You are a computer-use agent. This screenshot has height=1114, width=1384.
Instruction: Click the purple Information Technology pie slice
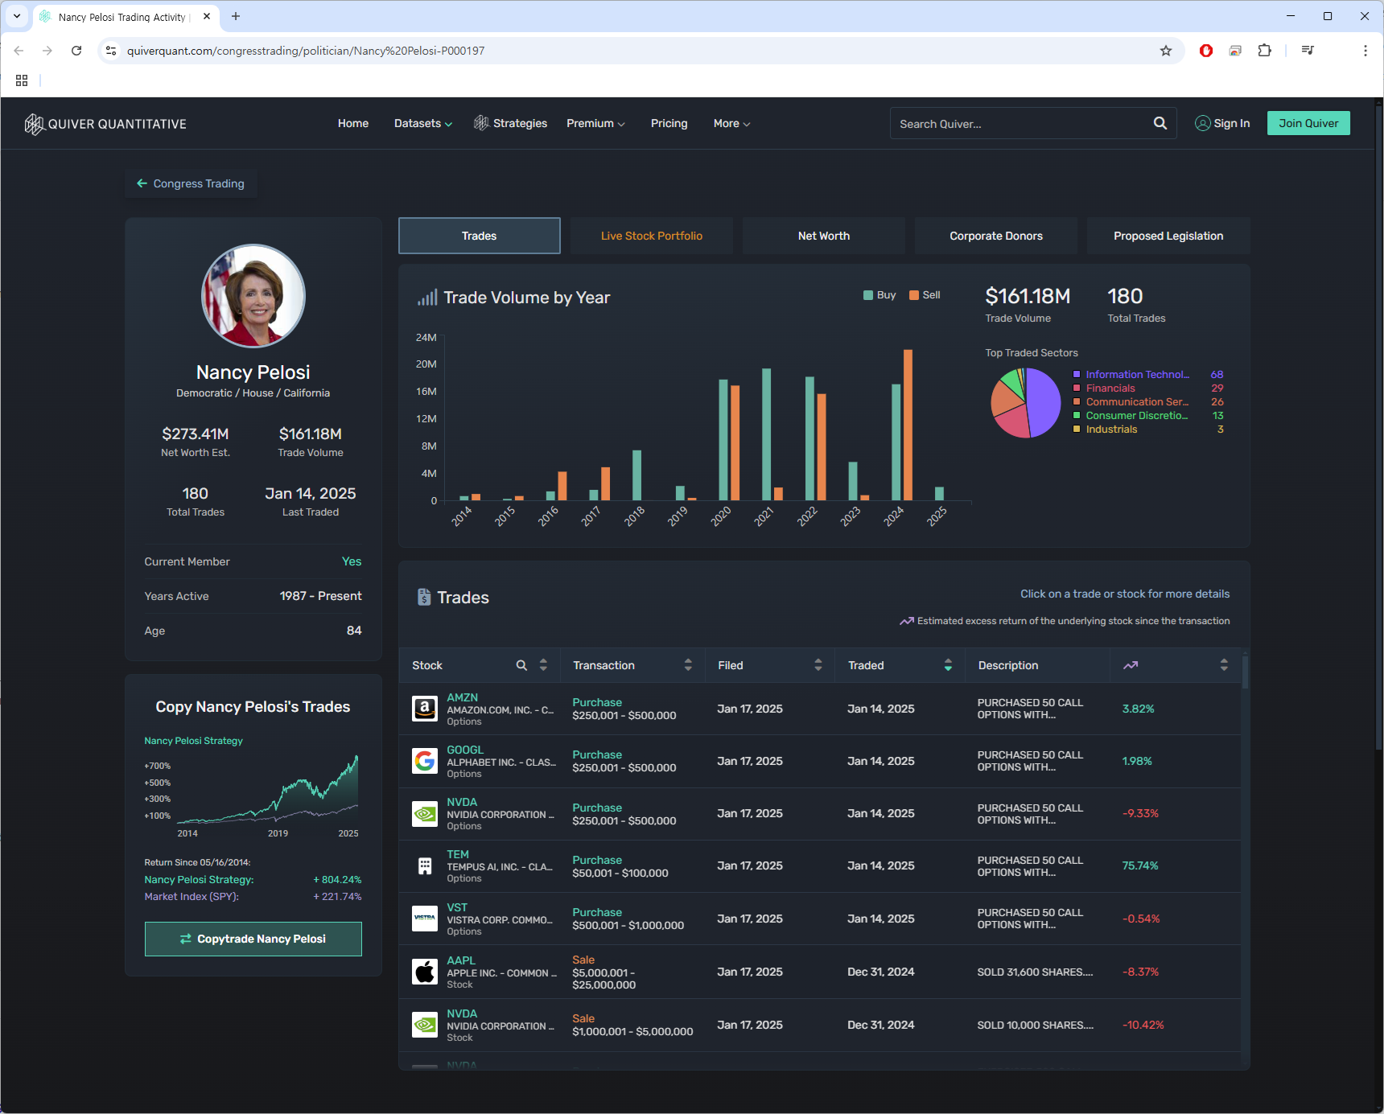pyautogui.click(x=1044, y=402)
